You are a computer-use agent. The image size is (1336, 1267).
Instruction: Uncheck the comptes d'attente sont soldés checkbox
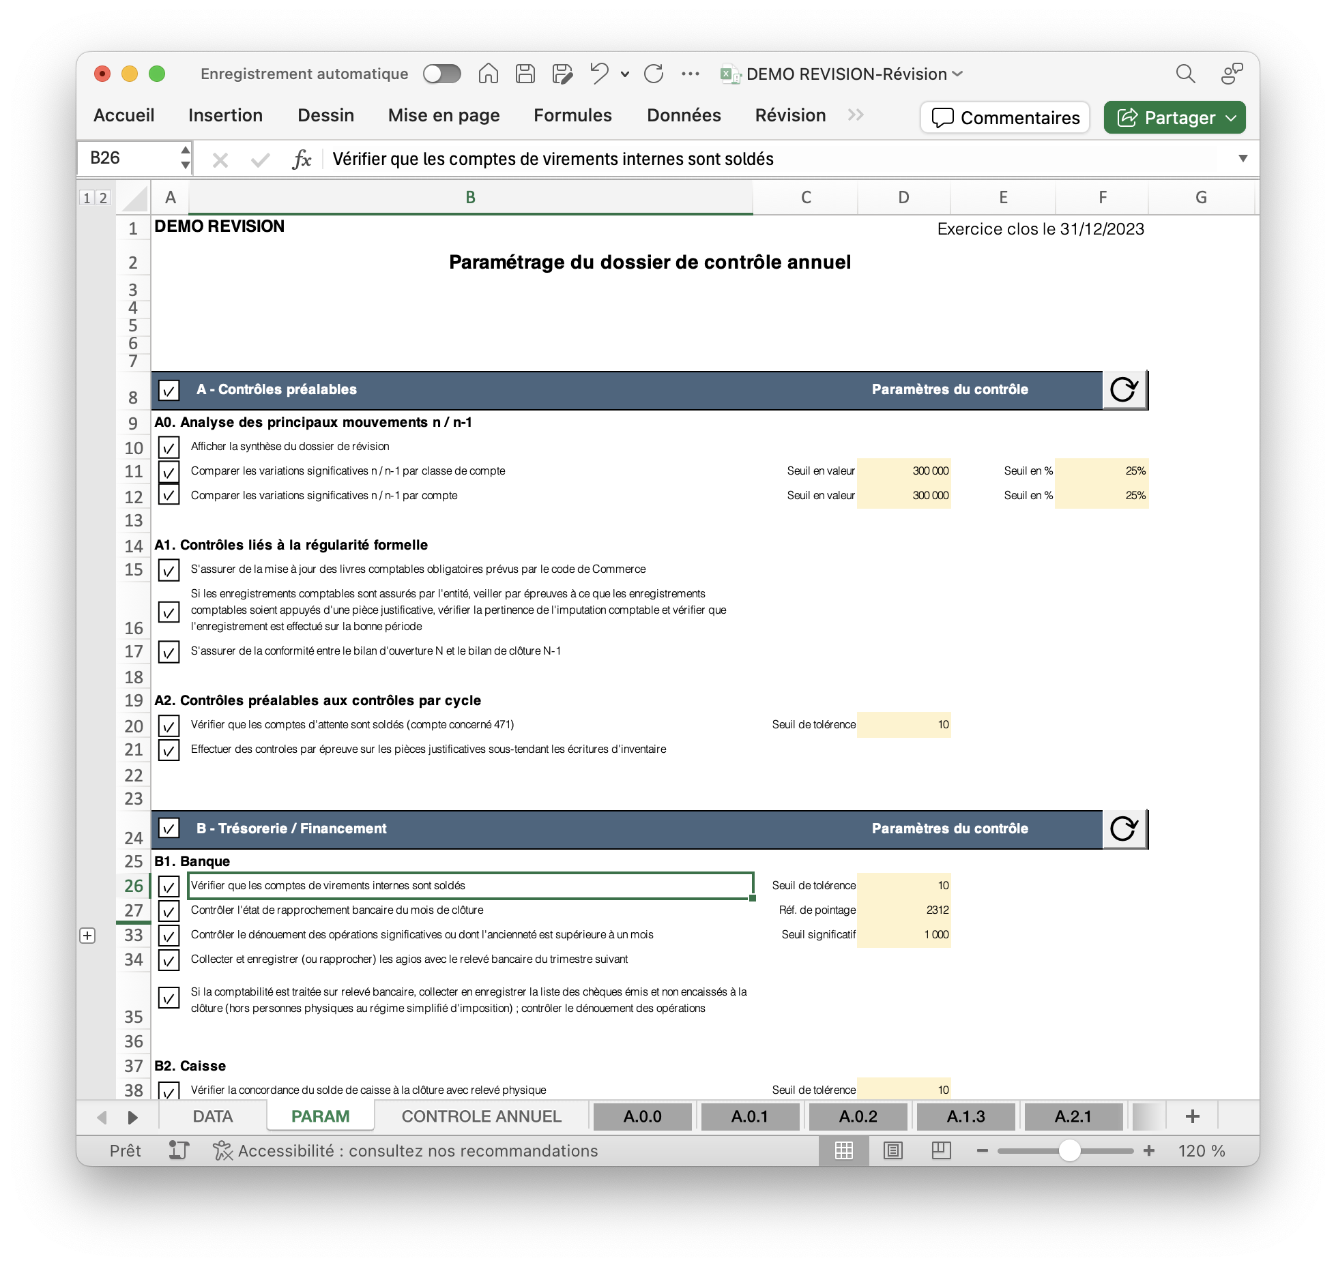[x=169, y=726]
